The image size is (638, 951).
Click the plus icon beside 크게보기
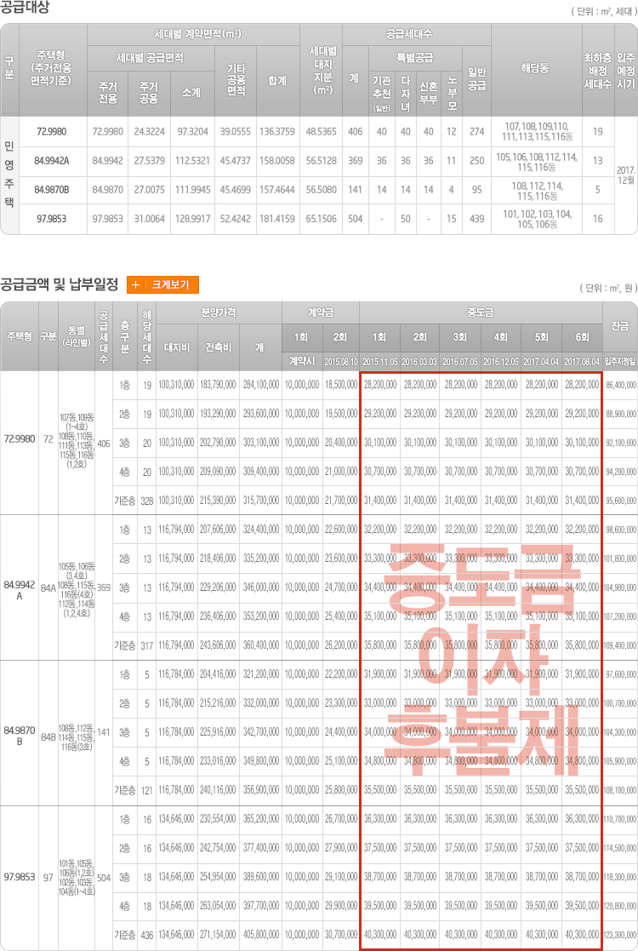click(x=135, y=285)
